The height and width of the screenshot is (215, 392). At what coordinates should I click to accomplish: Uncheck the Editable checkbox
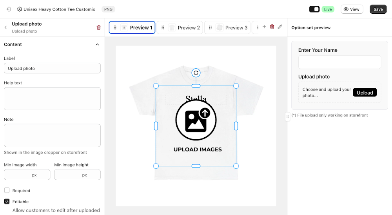7,201
